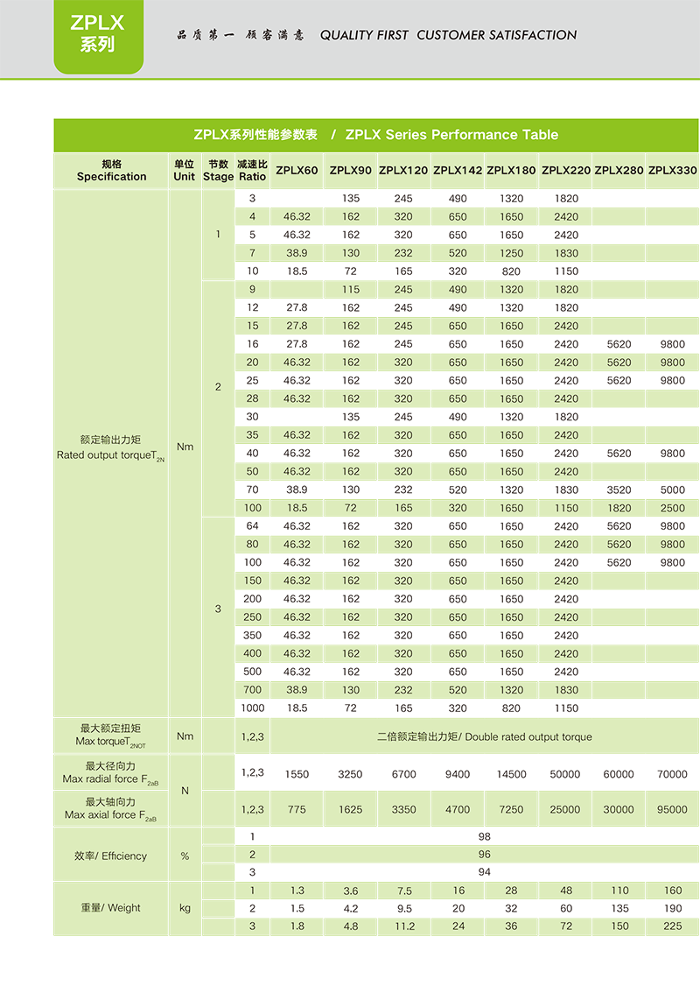Click the Ratio column header
The width and height of the screenshot is (700, 986).
pyautogui.click(x=252, y=171)
